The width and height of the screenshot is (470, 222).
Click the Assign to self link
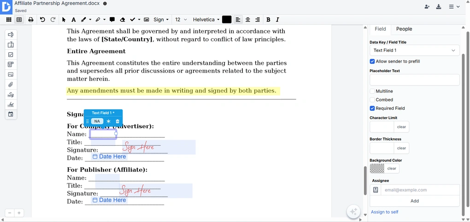tap(385, 212)
